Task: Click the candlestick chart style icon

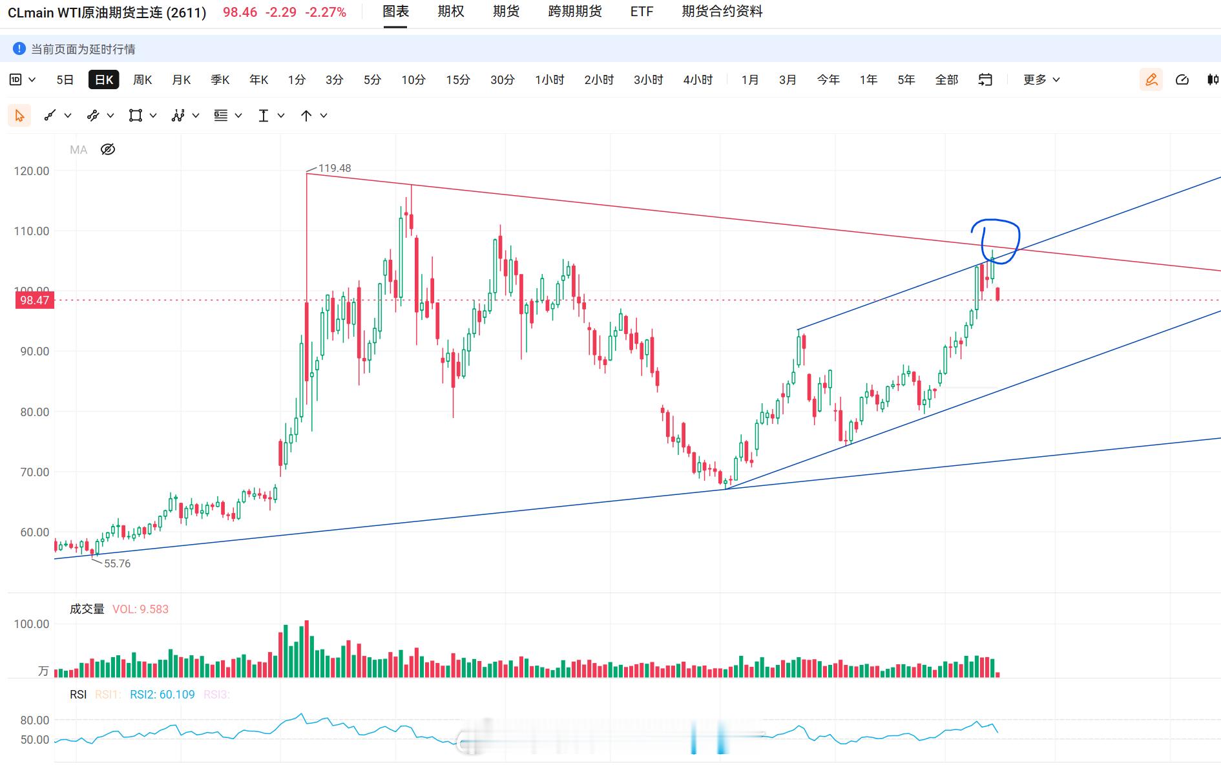Action: [x=1213, y=79]
